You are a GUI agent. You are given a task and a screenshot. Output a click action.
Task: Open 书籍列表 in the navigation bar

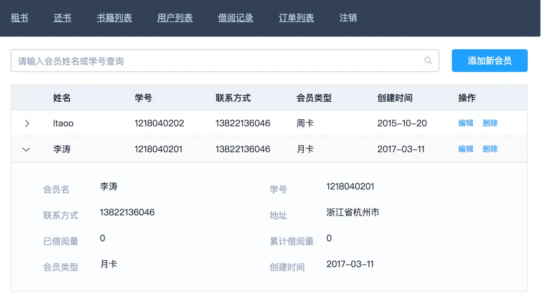[114, 18]
